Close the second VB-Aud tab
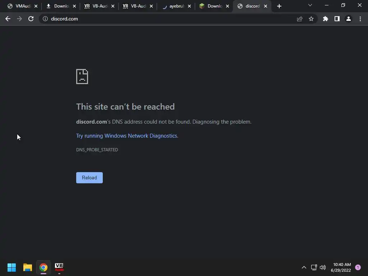Screen dimensions: 368x276 pyautogui.click(x=151, y=6)
